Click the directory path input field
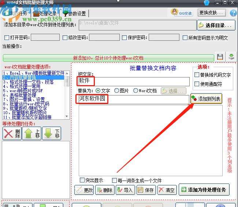 [x=138, y=25]
